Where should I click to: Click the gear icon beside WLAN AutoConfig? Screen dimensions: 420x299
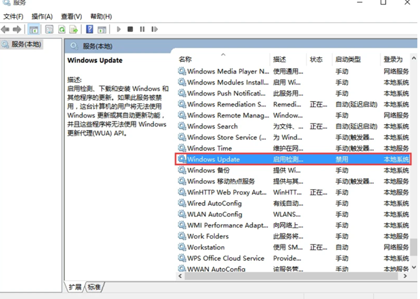click(x=182, y=214)
